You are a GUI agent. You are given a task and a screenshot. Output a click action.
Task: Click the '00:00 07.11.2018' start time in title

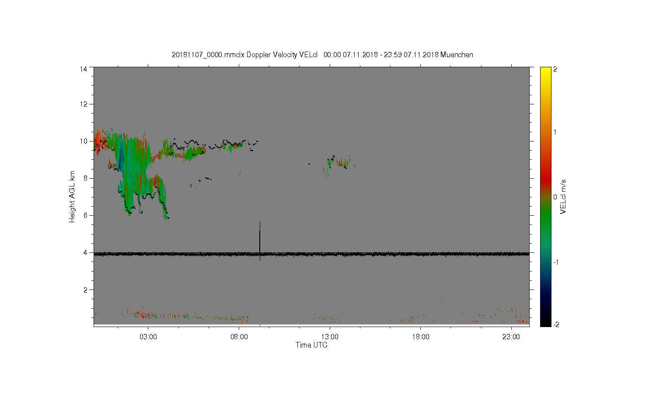coord(350,55)
